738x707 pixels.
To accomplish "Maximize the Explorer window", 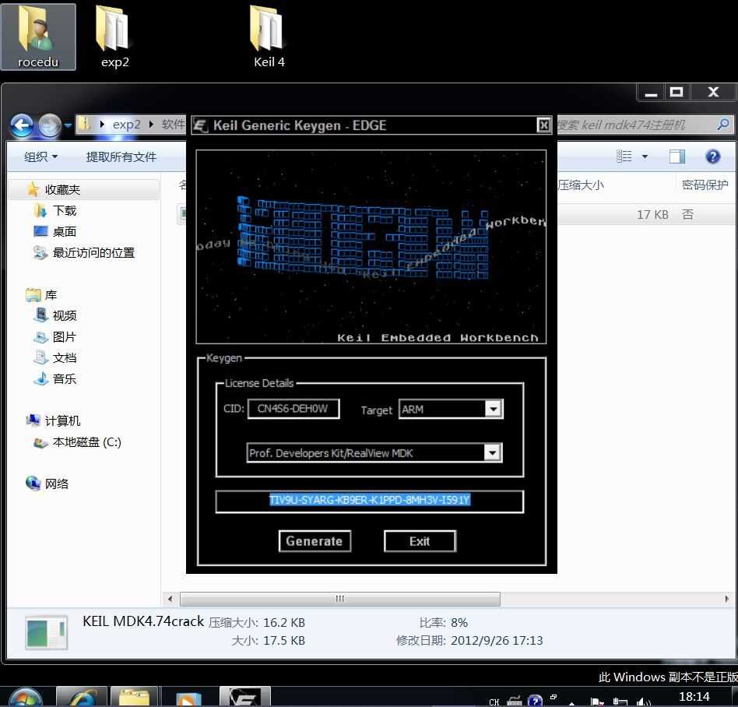I will click(x=676, y=93).
